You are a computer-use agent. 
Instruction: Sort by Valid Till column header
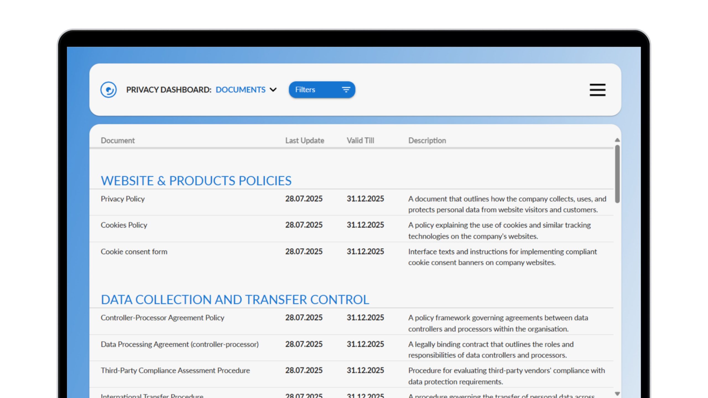[x=360, y=140]
